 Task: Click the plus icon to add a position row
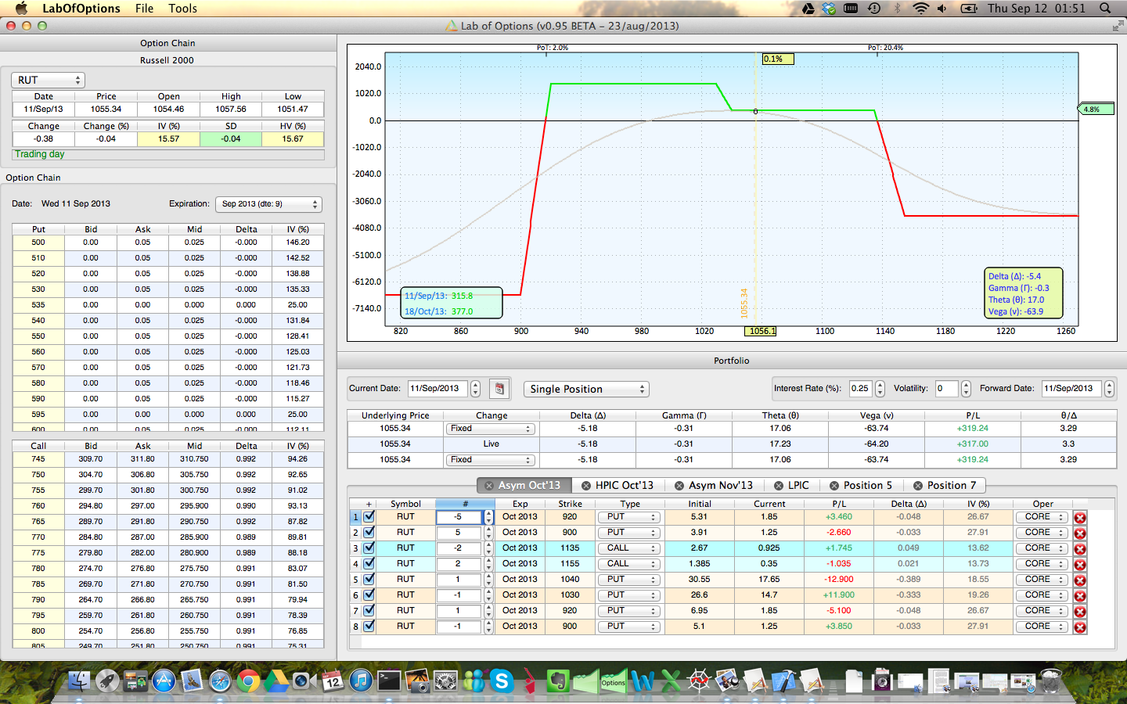pyautogui.click(x=369, y=505)
